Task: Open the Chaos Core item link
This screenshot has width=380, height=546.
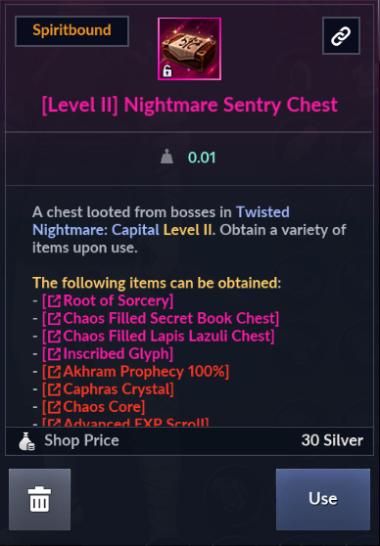Action: 94,407
